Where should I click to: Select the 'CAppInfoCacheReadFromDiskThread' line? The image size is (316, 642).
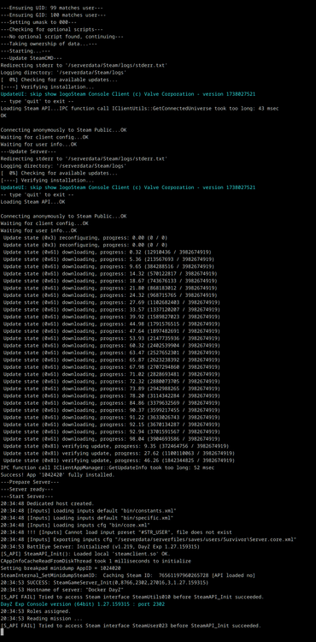[96, 561]
